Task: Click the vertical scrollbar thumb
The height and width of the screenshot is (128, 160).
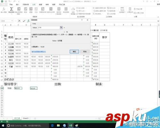Action: click(159, 94)
